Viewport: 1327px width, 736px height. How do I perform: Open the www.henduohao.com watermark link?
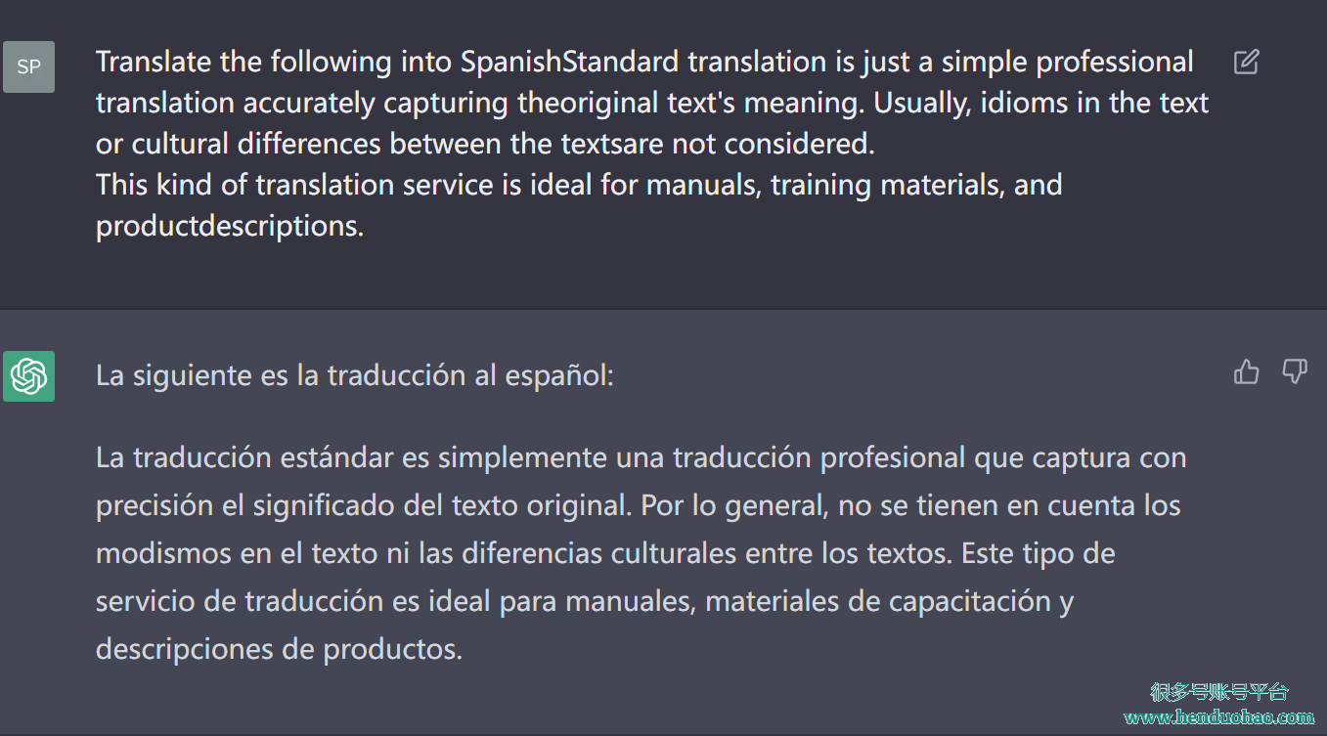pos(1219,717)
